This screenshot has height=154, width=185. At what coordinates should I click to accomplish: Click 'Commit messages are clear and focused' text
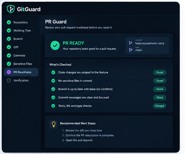click(83, 98)
